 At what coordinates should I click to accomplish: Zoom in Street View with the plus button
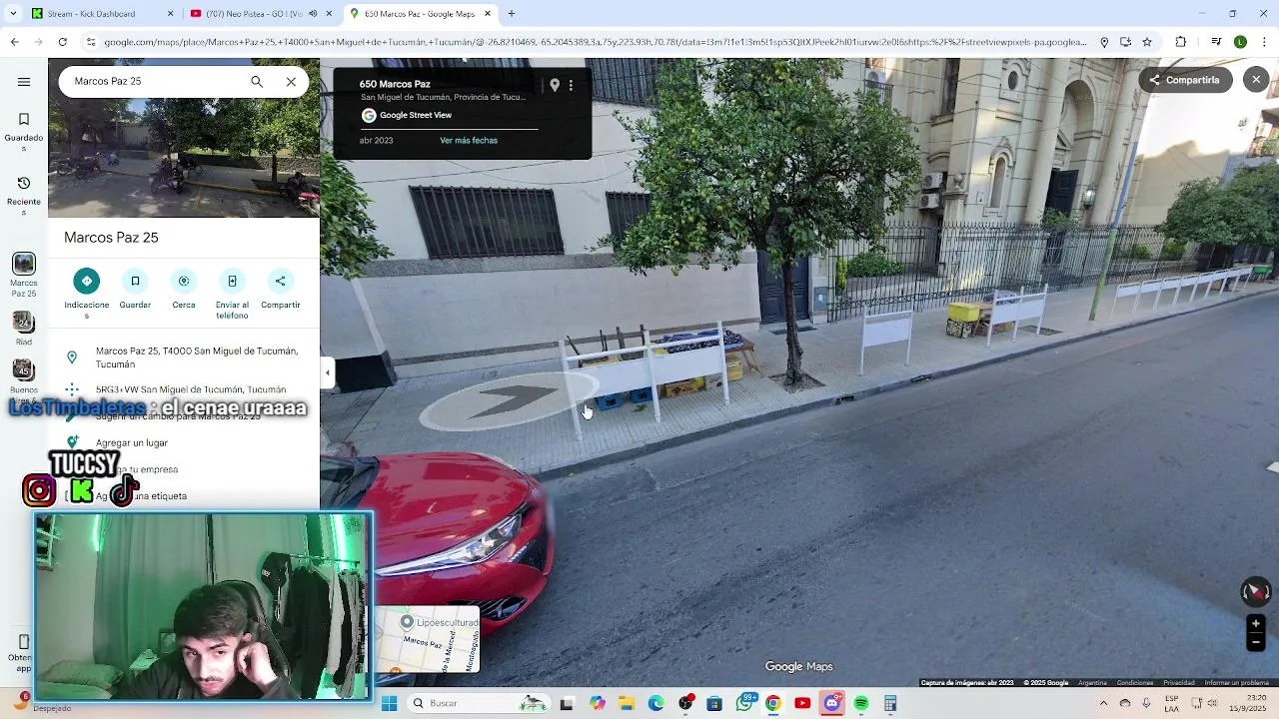click(x=1256, y=623)
